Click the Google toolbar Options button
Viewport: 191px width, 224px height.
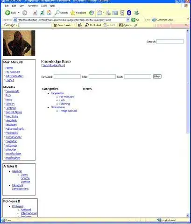(x=125, y=25)
